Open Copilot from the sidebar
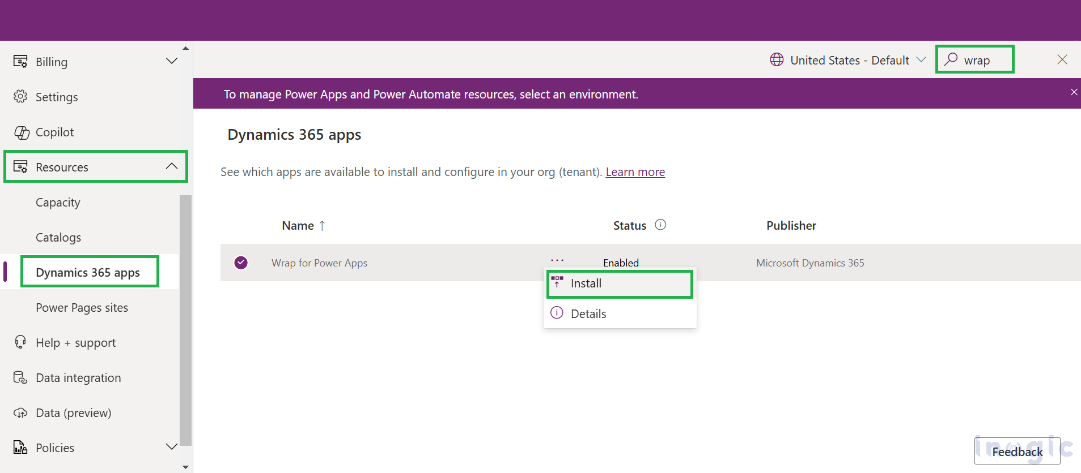Image resolution: width=1081 pixels, height=473 pixels. (55, 132)
